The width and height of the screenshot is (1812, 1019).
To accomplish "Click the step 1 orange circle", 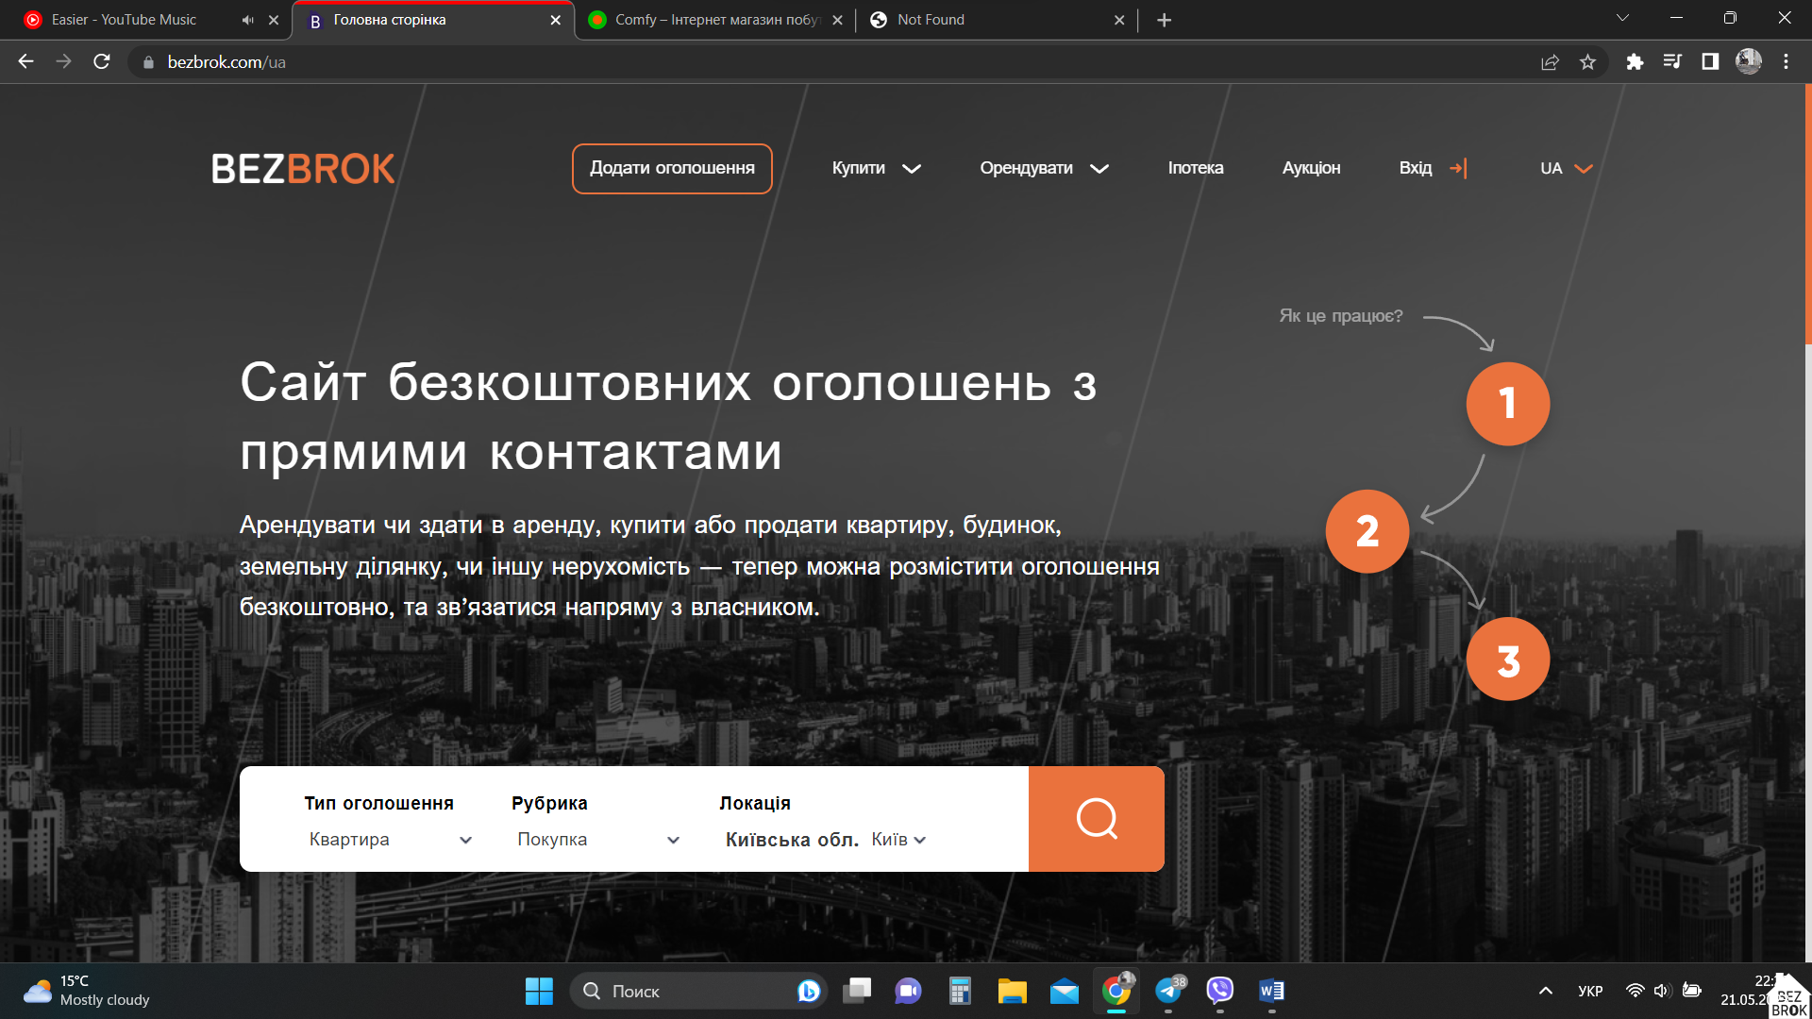I will coord(1507,404).
